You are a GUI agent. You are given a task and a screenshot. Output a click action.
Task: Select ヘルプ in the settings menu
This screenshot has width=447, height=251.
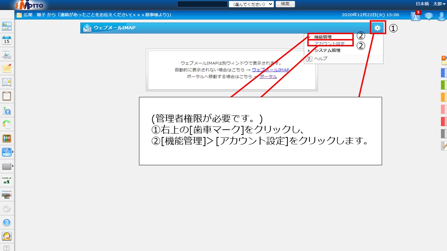321,59
